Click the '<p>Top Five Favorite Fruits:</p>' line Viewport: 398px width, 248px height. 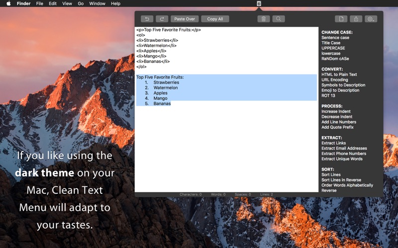pyautogui.click(x=169, y=30)
